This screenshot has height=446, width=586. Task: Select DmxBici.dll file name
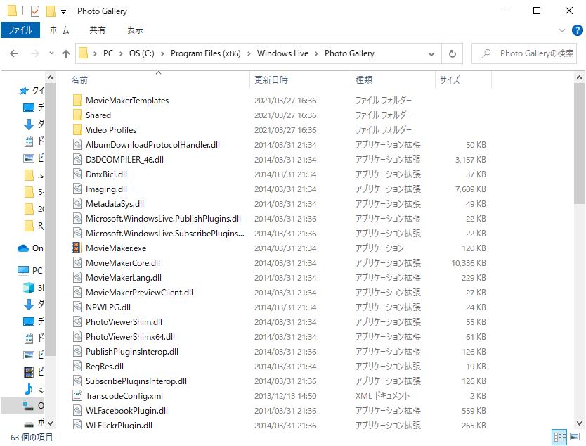pos(106,174)
